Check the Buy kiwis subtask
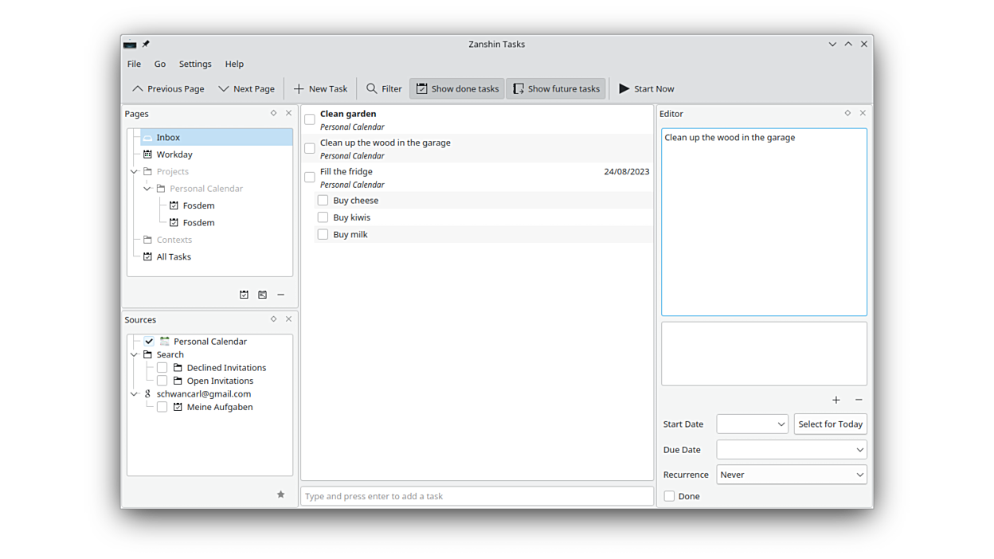This screenshot has width=994, height=559. pyautogui.click(x=323, y=217)
